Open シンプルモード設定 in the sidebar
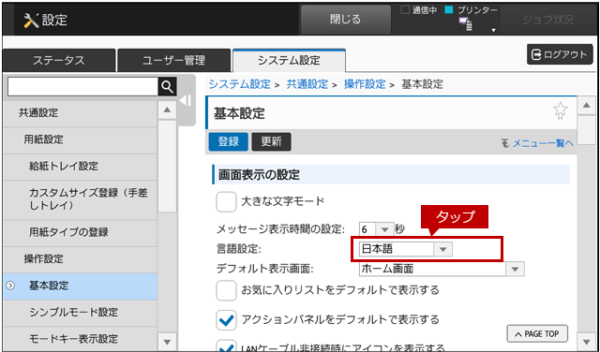600x352 pixels. pos(80,313)
